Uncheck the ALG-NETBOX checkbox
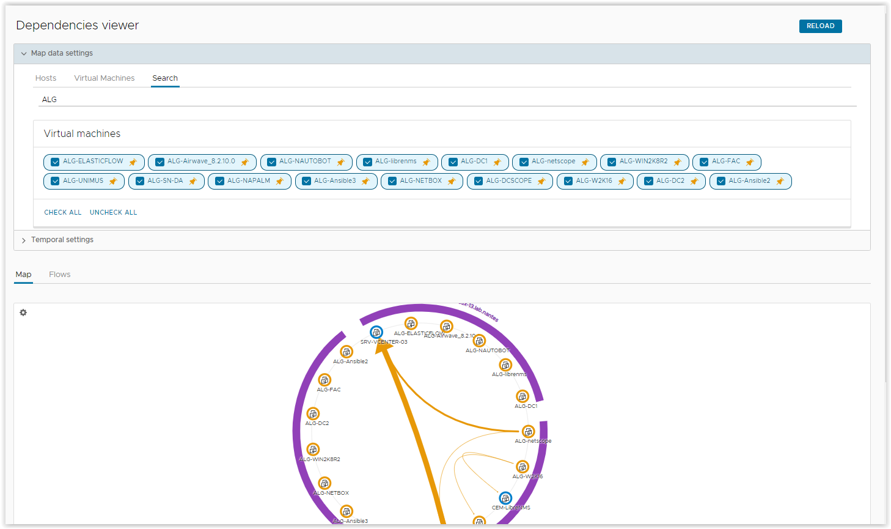891x529 pixels. coord(392,181)
